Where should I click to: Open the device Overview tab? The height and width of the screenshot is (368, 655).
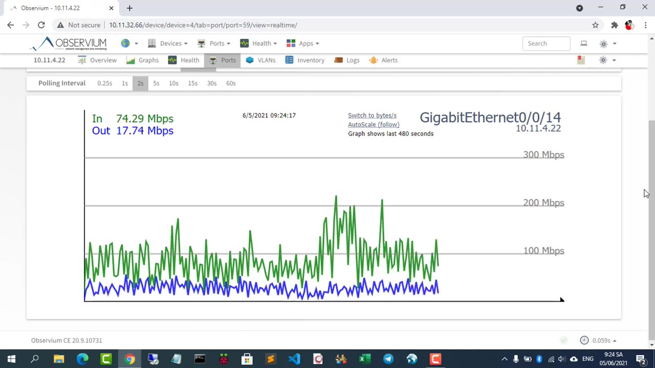point(97,60)
